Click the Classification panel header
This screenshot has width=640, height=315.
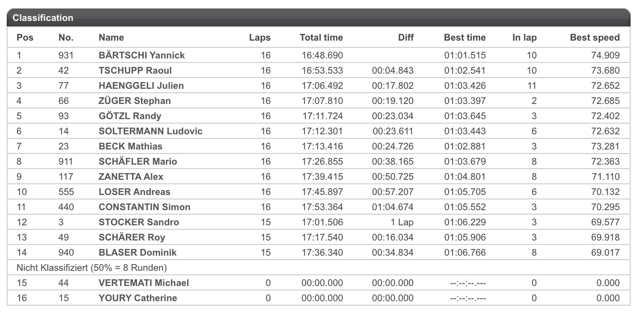click(x=319, y=18)
